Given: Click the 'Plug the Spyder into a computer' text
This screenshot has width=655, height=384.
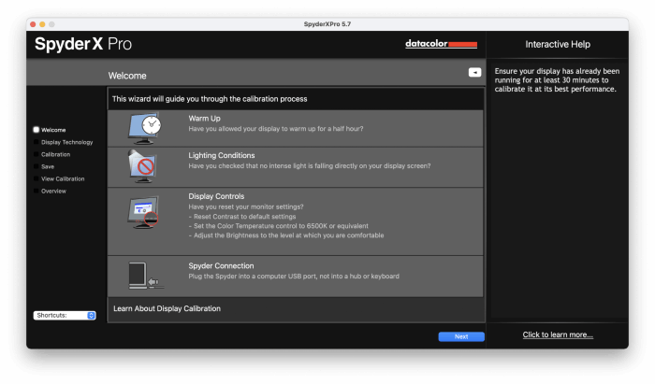Looking at the screenshot, I should (294, 276).
